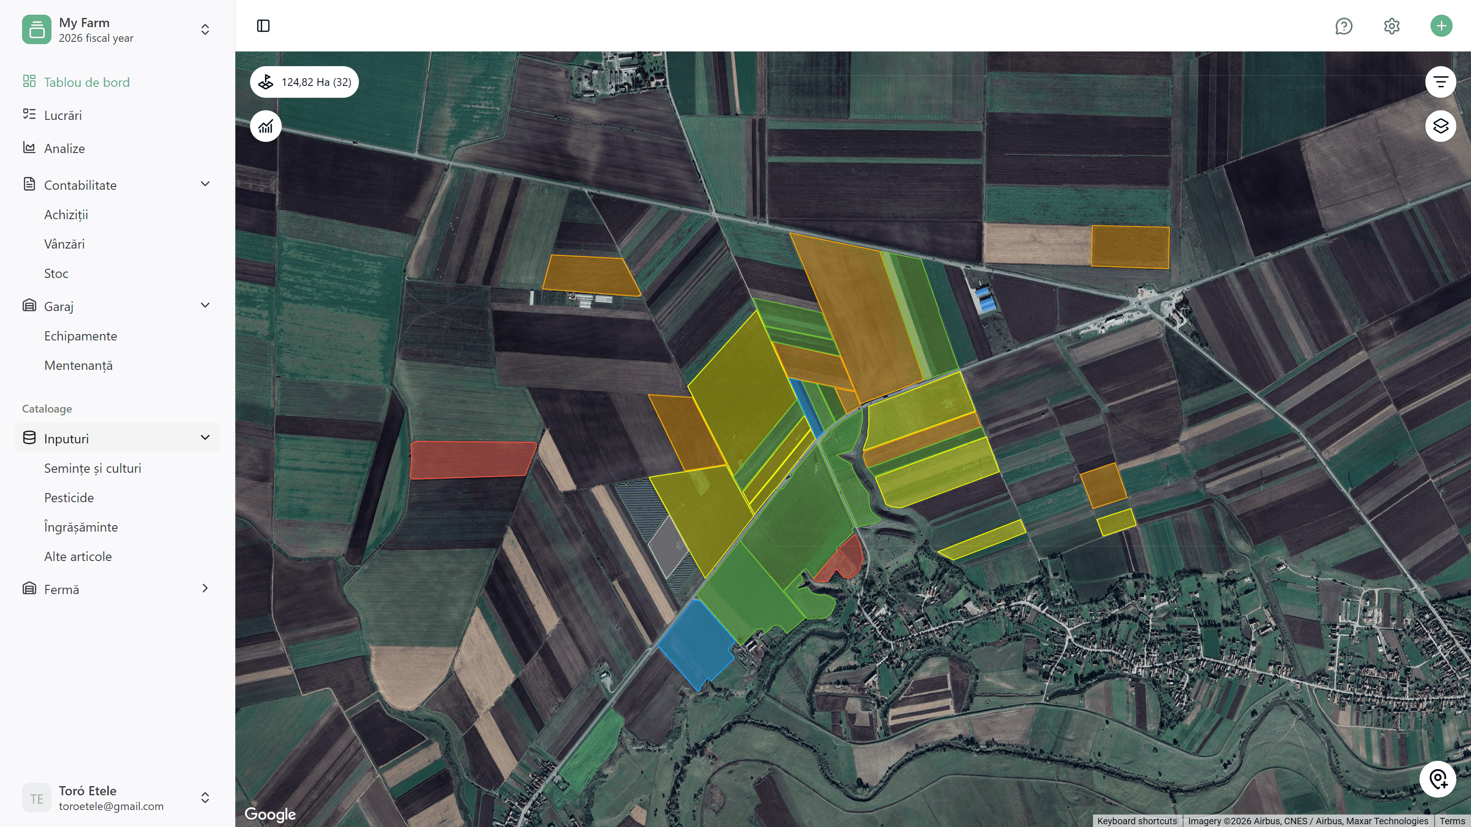Switch the map layers view
The height and width of the screenshot is (827, 1471).
coord(1440,125)
